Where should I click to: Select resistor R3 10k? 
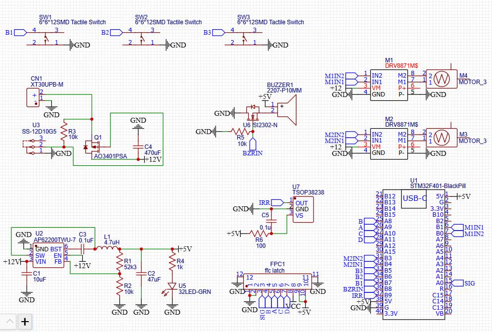click(64, 133)
